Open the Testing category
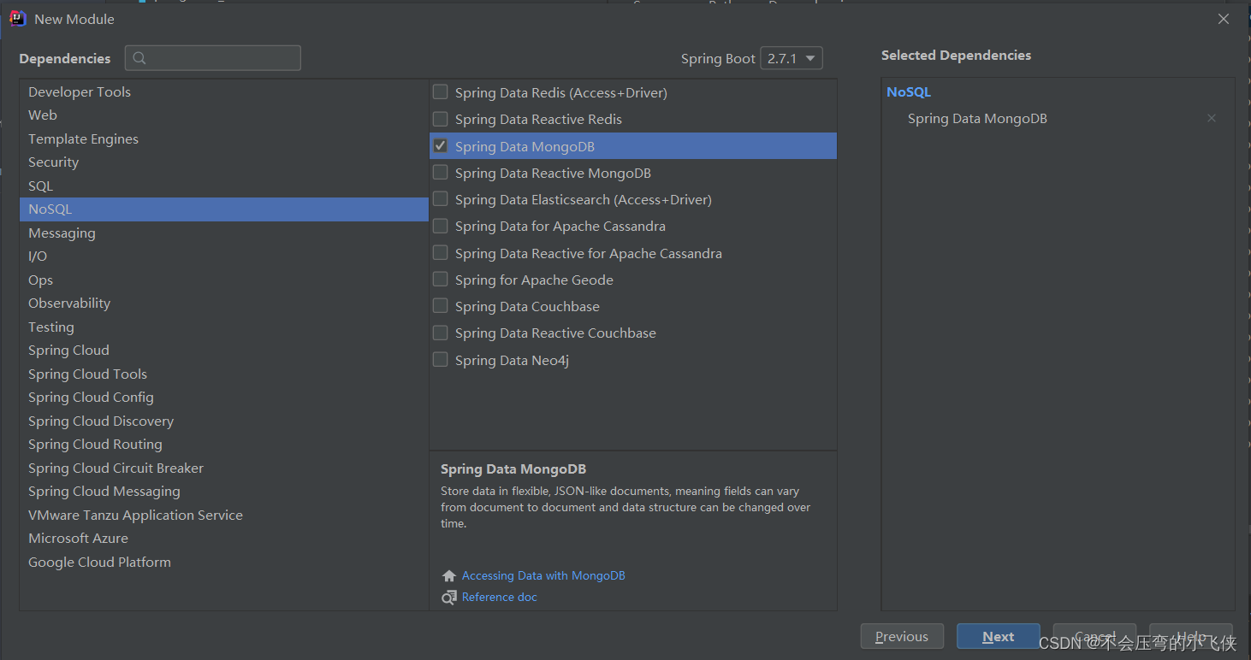The image size is (1251, 660). (224, 327)
